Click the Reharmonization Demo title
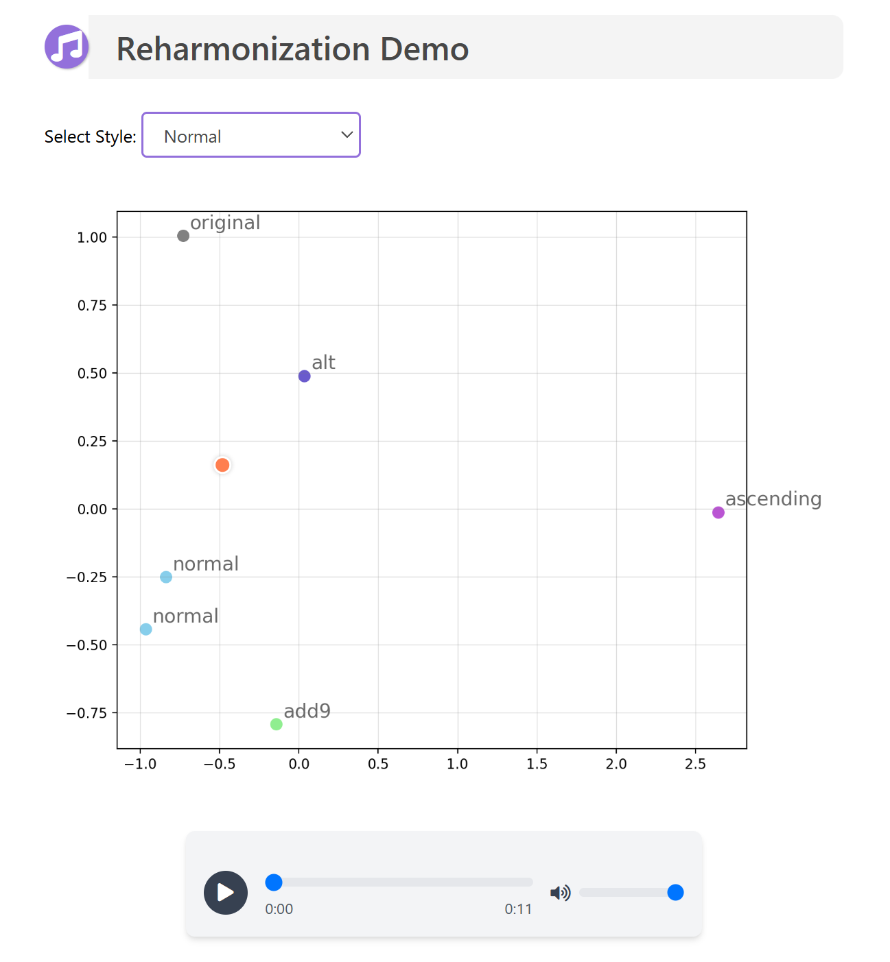This screenshot has width=890, height=962. [292, 49]
